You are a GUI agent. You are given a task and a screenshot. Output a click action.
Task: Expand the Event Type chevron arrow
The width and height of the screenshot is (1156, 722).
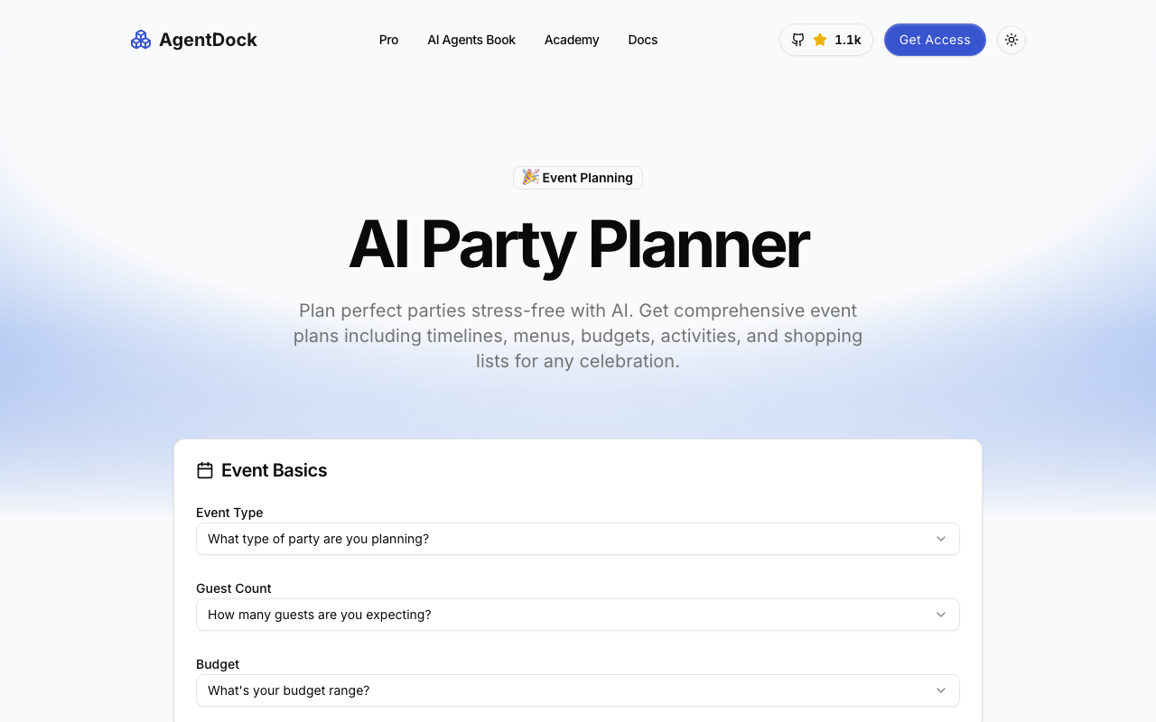[941, 539]
